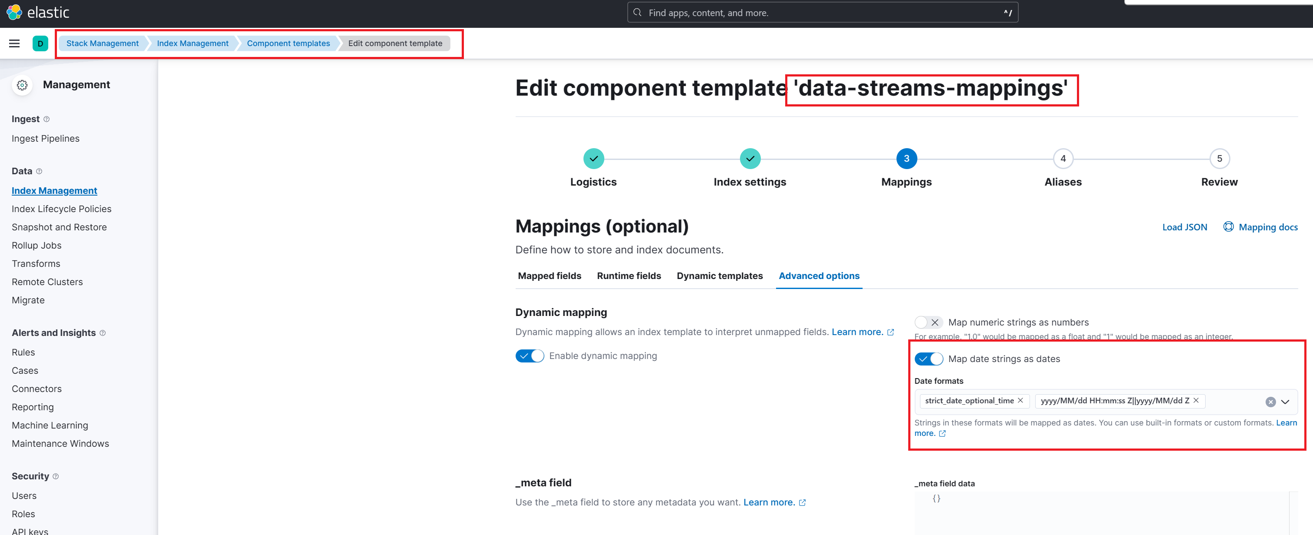This screenshot has width=1313, height=535.
Task: Go to the Aliases step 4
Action: 1063,159
